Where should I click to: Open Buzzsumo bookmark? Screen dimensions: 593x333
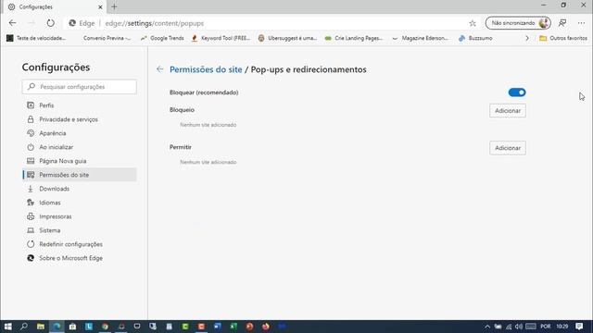[475, 38]
